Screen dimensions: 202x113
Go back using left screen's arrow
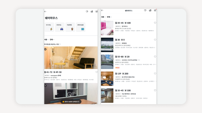coord(45,11)
